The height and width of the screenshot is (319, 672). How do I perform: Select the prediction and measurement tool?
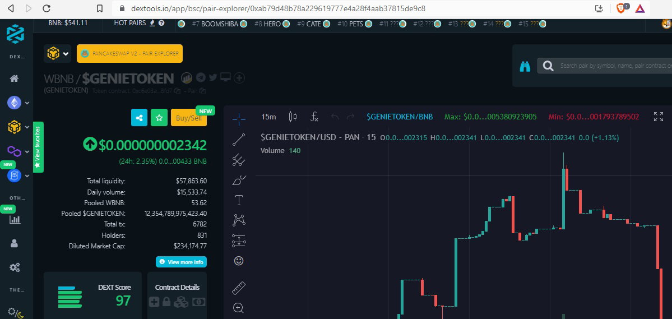[239, 241]
